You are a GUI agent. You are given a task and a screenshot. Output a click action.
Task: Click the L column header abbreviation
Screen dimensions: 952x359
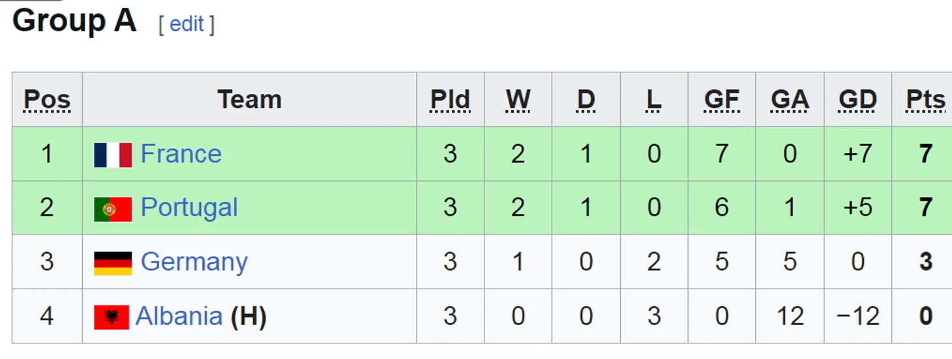tap(654, 100)
